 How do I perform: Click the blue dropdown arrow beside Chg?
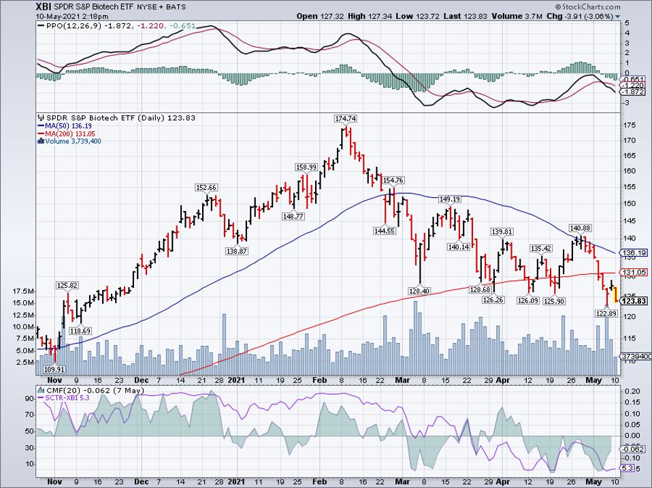coord(617,17)
